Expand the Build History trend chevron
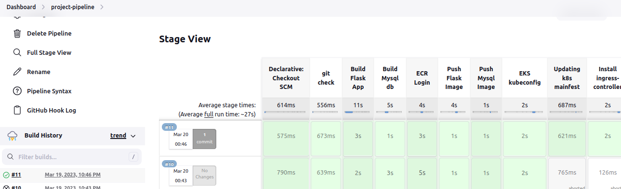 133,136
